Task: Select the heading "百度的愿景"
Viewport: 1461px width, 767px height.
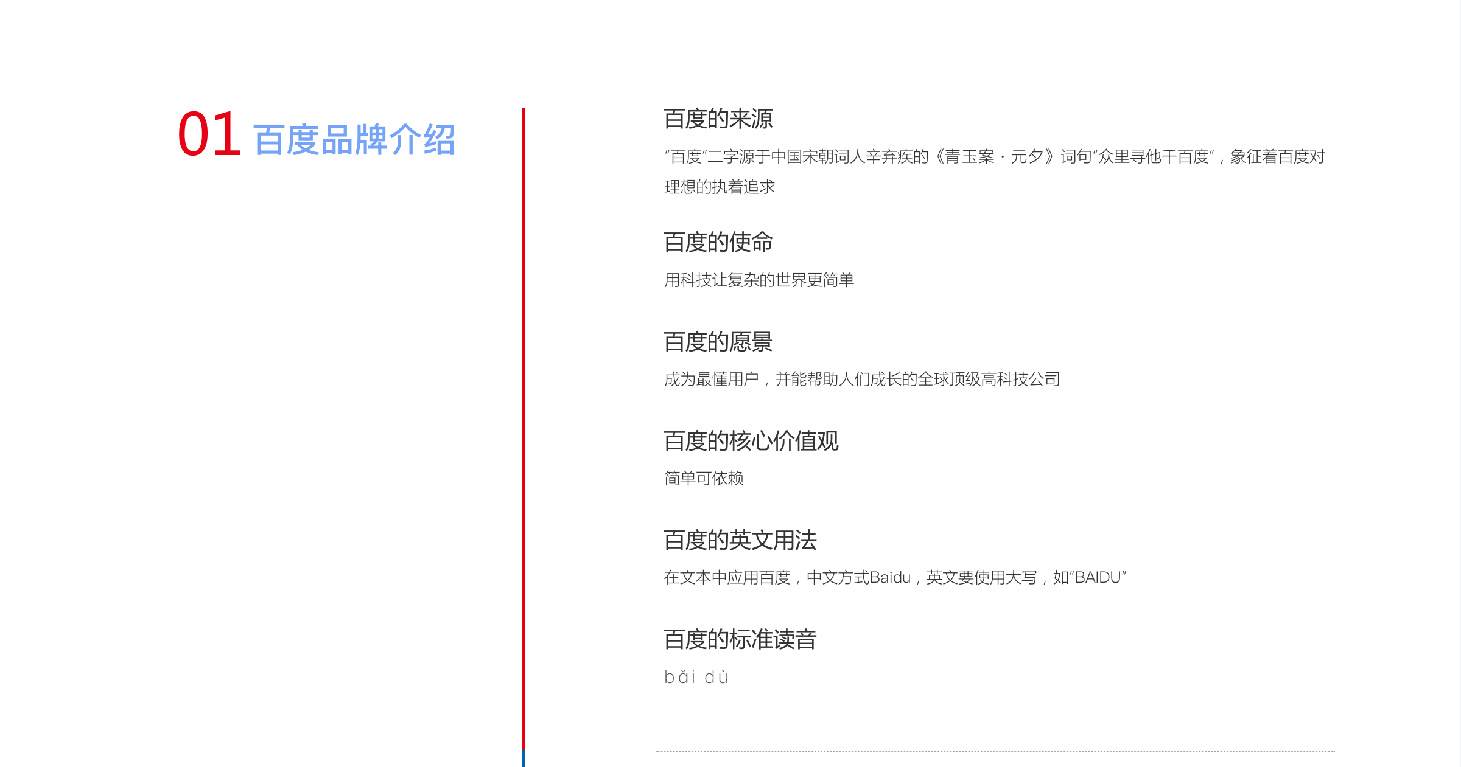Action: 718,342
